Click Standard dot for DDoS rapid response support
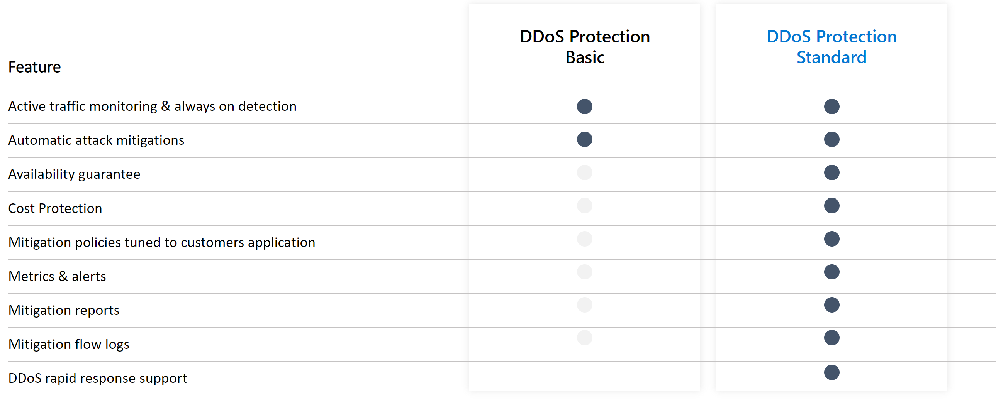996x399 pixels. (x=831, y=372)
